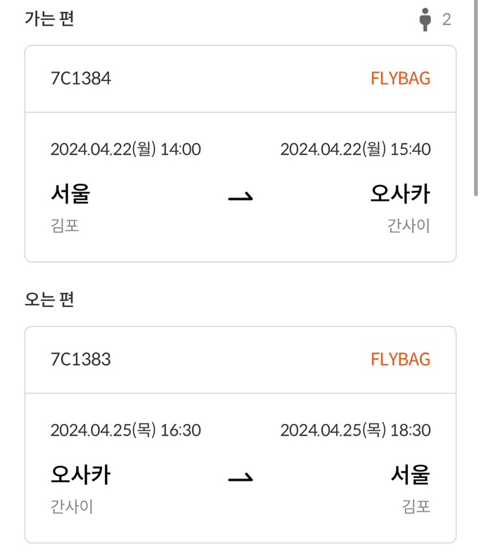Click the passenger count number 2
The image size is (480, 554).
tap(446, 19)
